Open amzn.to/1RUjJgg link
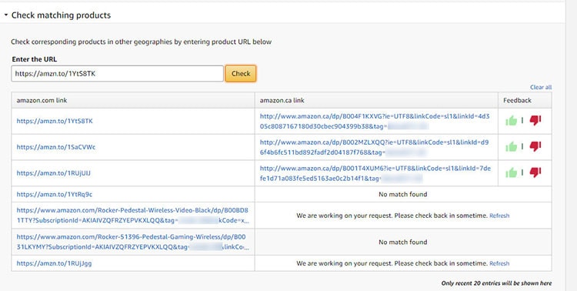Viewport: 577px width, 291px height. pyautogui.click(x=54, y=263)
